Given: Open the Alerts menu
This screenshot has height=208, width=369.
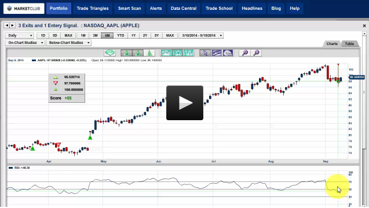Looking at the screenshot, I should pyautogui.click(x=156, y=9).
